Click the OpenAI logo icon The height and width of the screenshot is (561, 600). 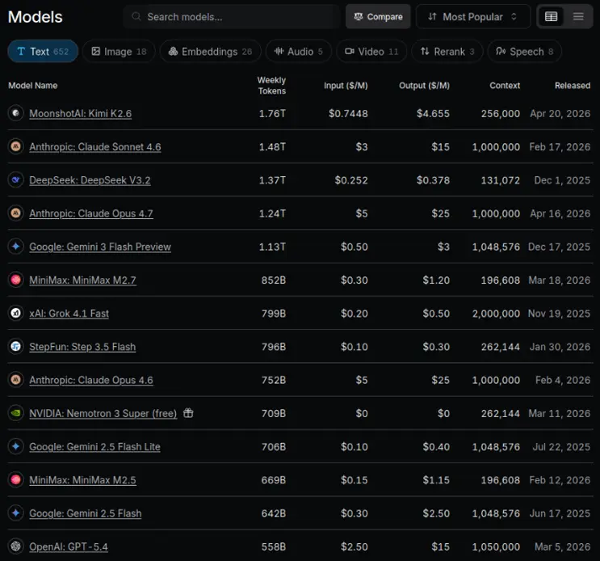pyautogui.click(x=15, y=546)
